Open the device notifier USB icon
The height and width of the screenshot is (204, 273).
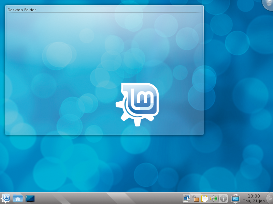pos(235,199)
